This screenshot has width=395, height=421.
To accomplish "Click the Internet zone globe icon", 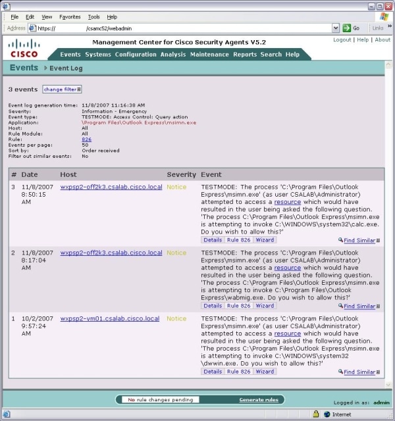I will [327, 414].
